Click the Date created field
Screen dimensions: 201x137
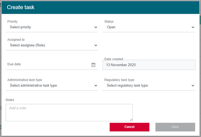coord(149,65)
